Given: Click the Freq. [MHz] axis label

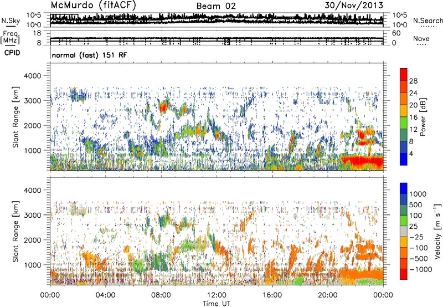Looking at the screenshot, I should tap(10, 38).
